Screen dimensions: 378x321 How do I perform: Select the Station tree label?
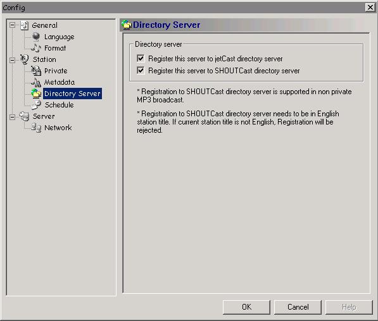tap(44, 59)
